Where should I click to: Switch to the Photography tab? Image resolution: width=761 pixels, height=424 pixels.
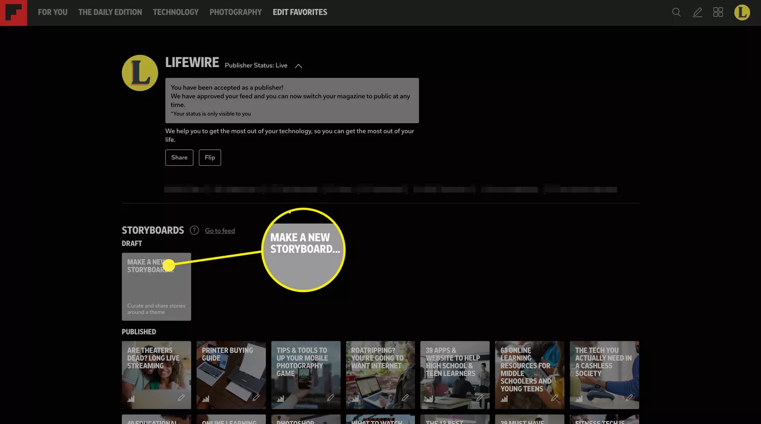[235, 12]
